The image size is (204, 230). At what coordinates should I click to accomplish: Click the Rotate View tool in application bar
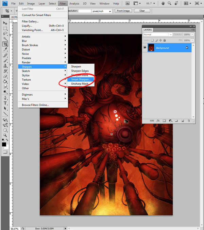coord(176,3)
